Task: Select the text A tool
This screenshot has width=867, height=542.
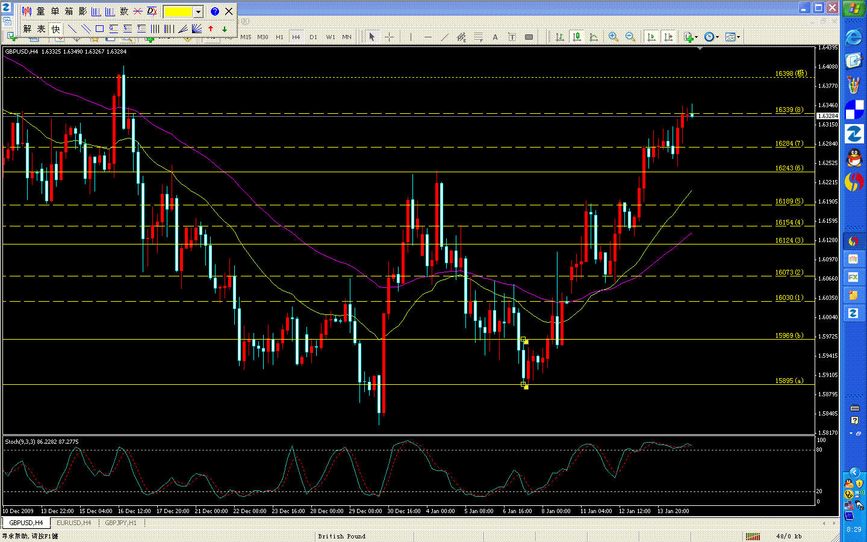Action: [x=495, y=37]
